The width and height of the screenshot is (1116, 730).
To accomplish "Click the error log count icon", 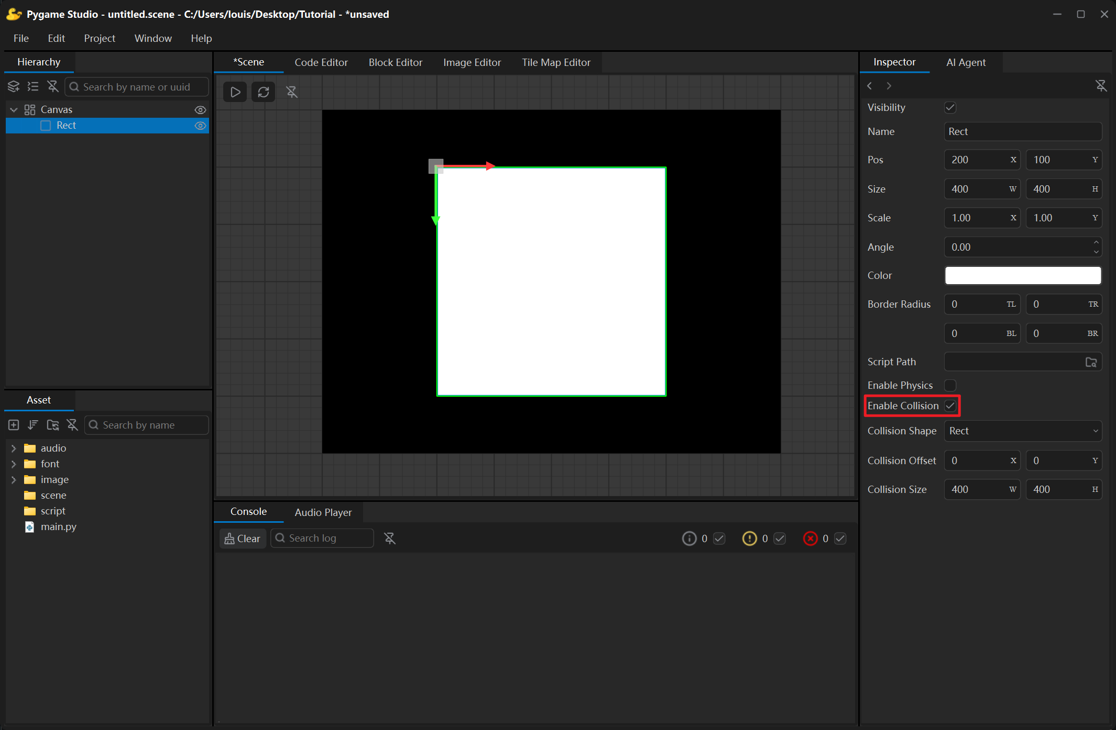I will [x=811, y=538].
